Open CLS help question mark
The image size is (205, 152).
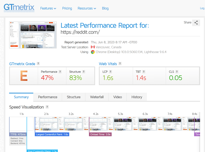[x=177, y=72]
